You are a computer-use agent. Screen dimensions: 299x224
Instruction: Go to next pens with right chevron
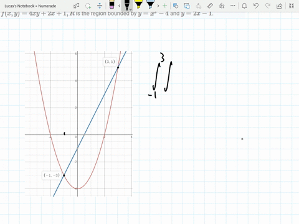[x=158, y=6]
